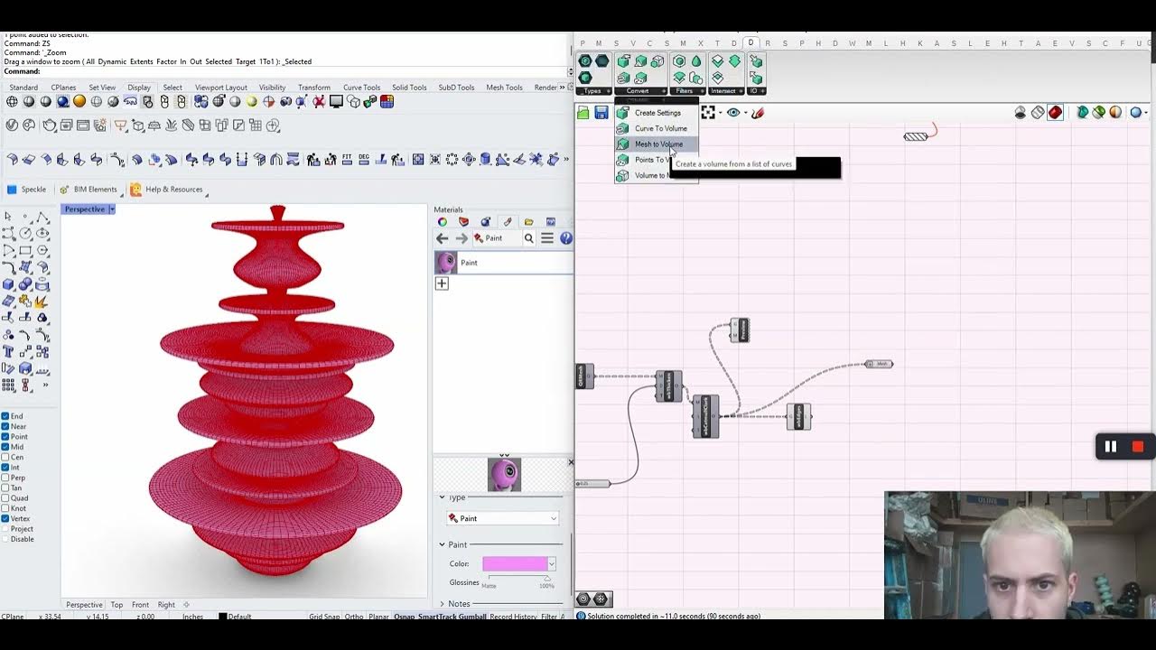Collapse the Paint section
This screenshot has width=1156, height=650.
(443, 544)
